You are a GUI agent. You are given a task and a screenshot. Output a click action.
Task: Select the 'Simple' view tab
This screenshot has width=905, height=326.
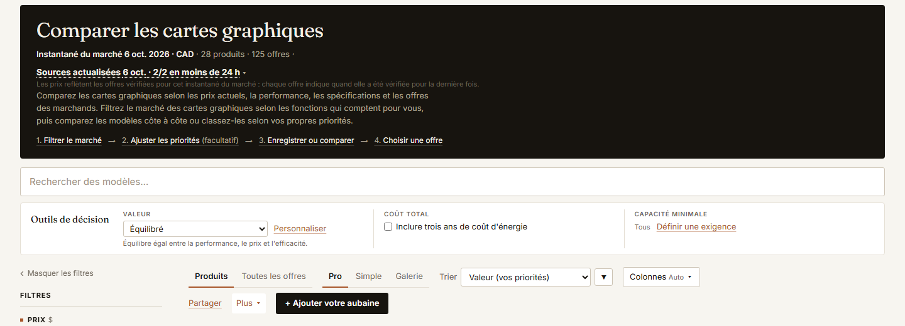coord(368,276)
